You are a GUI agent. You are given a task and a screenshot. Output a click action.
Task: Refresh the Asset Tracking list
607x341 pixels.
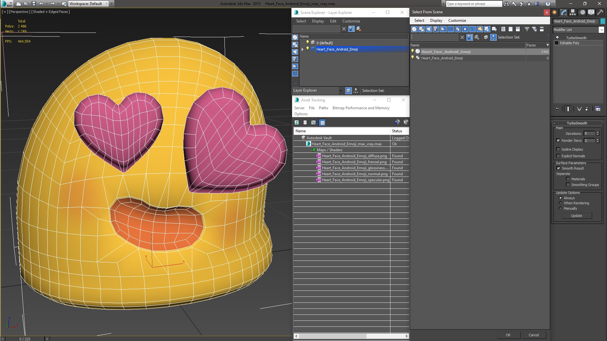click(297, 123)
